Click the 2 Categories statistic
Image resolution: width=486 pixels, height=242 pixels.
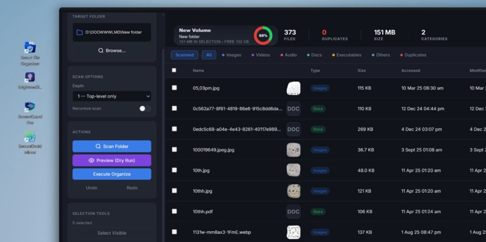pos(434,35)
